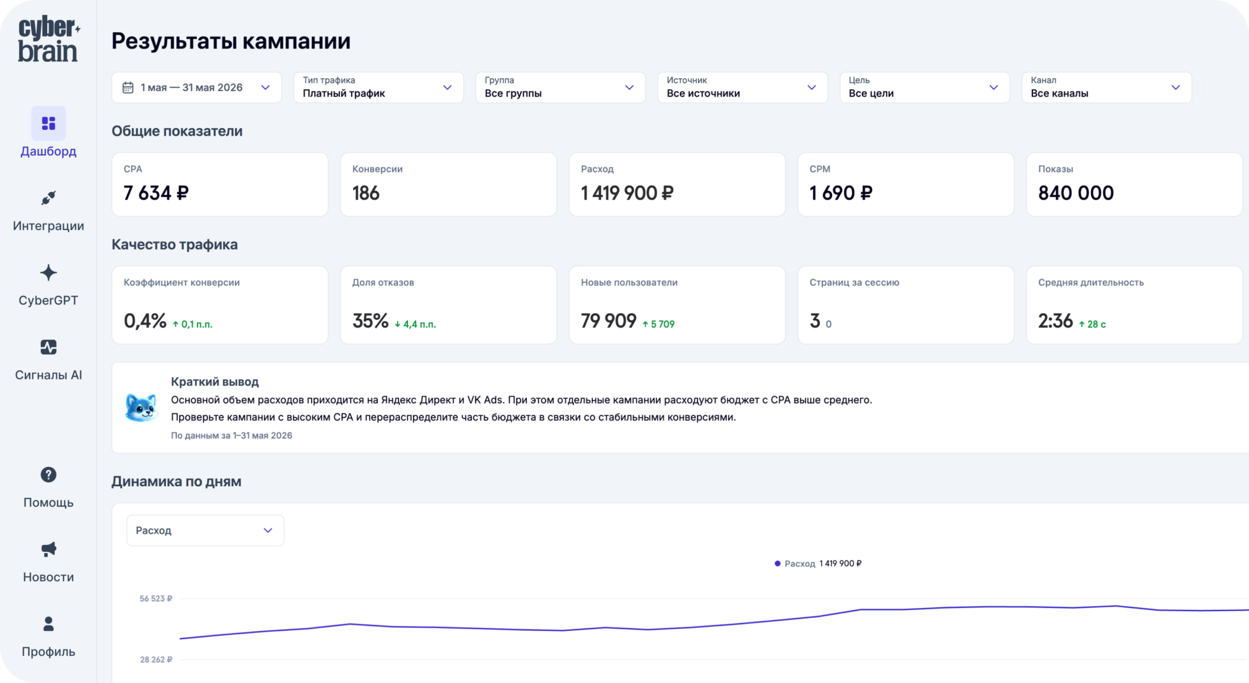Expand the Расход chart metric selector
Viewport: 1249px width, 683px height.
tap(205, 530)
